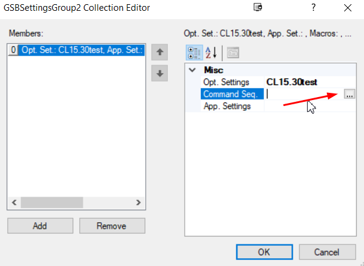Remove the selected member

click(111, 226)
